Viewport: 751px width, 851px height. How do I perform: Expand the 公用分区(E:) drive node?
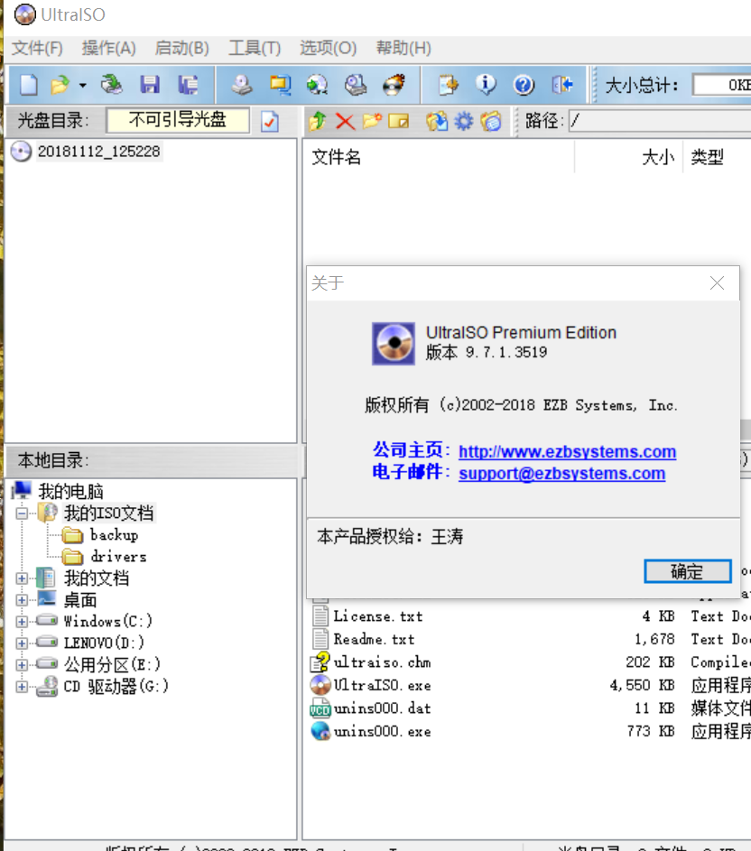click(22, 665)
